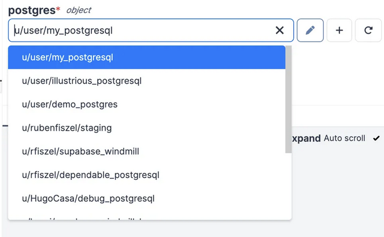Click the pencil edit resource icon
Screen dimensions: 384x237
point(310,31)
